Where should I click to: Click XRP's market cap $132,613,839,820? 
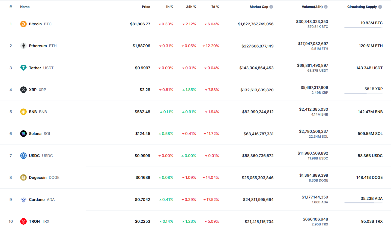tap(257, 90)
